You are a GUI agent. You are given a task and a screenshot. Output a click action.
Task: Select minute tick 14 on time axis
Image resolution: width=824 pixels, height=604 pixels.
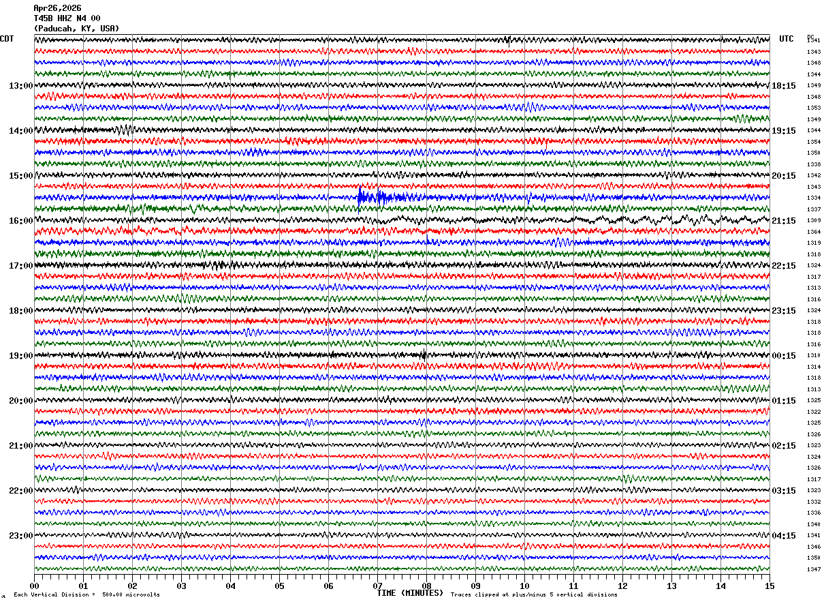[720, 586]
